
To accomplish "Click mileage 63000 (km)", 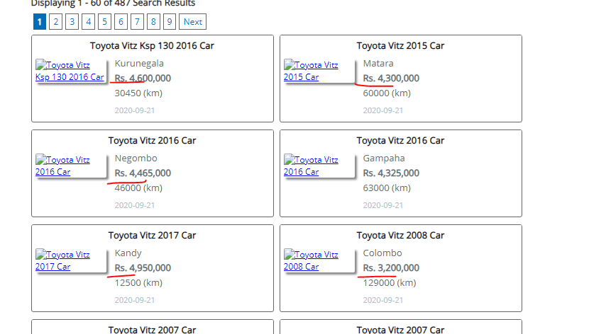I will (x=387, y=188).
